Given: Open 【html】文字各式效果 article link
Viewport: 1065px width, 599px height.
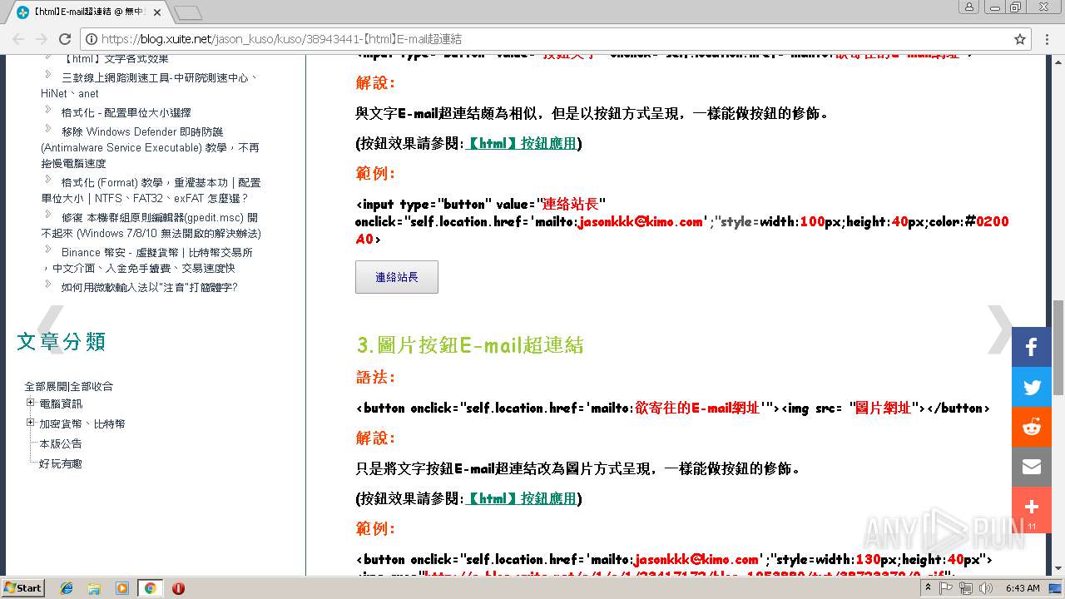Looking at the screenshot, I should click(x=116, y=58).
